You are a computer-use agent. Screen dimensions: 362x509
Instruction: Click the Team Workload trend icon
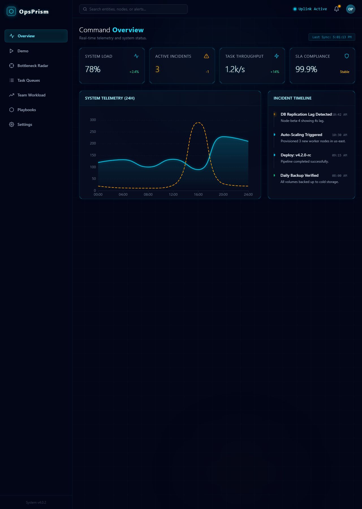(x=12, y=95)
